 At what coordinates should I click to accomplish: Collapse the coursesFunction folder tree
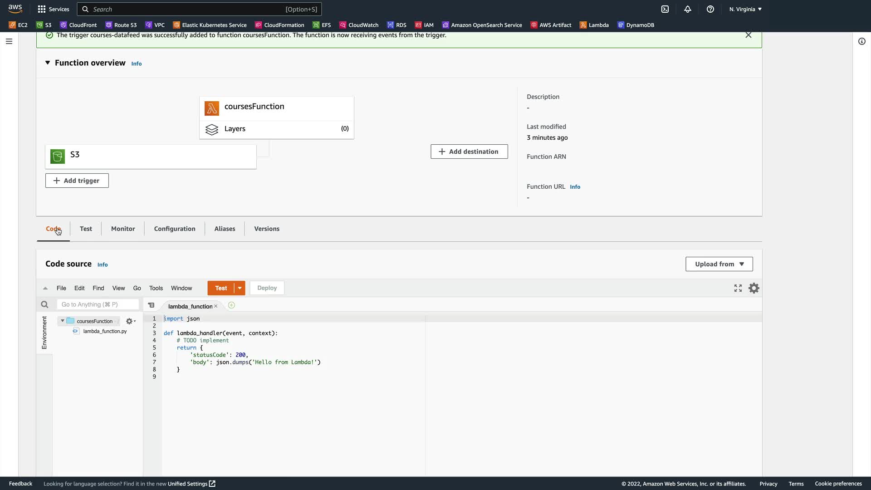pyautogui.click(x=63, y=321)
